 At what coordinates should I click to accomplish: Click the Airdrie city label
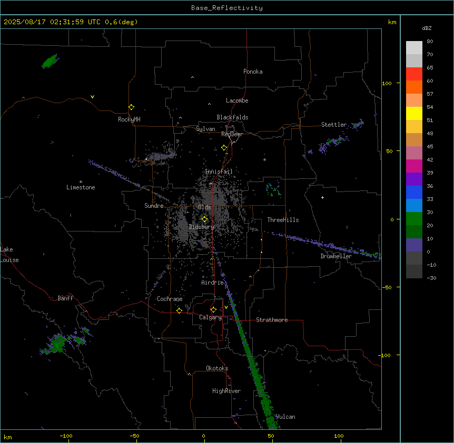pos(213,283)
